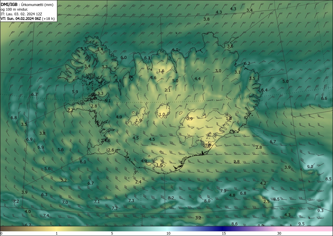Image resolution: width=333 pixels, height=236 pixels.
Task: Click the '30' label on the color scale
Action: pyautogui.click(x=279, y=233)
